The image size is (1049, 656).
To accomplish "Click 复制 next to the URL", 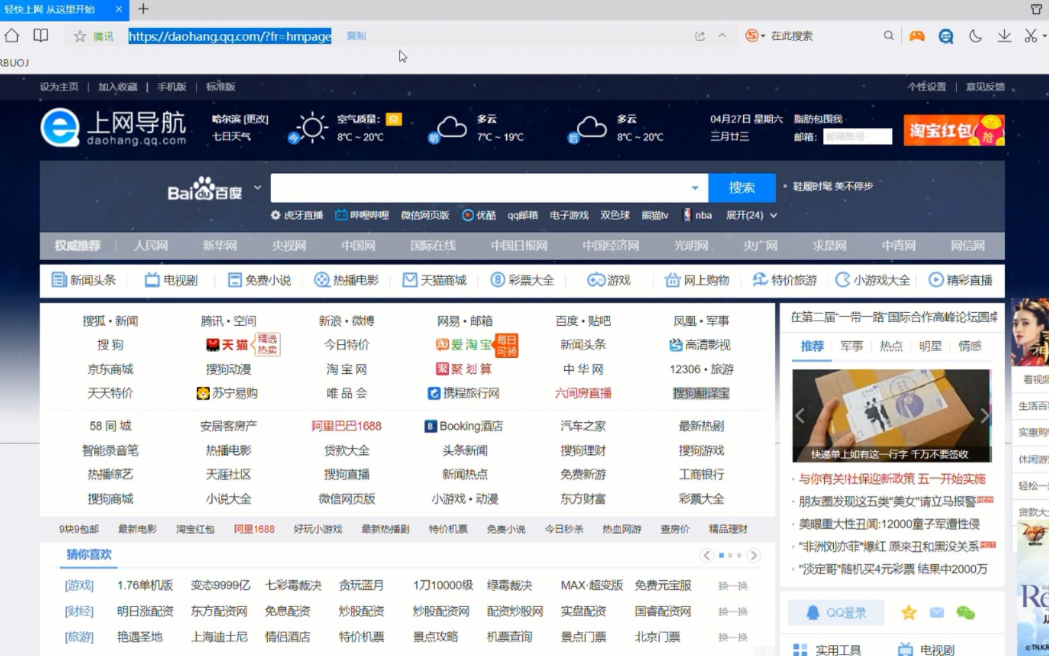I will [x=356, y=36].
